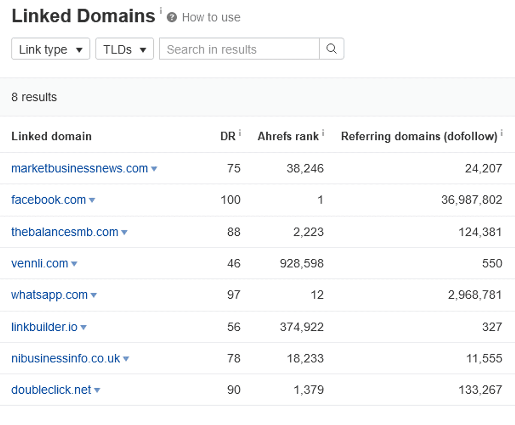This screenshot has width=515, height=425.
Task: Expand arrow next to marketbusinessnews.com
Action: (x=154, y=169)
